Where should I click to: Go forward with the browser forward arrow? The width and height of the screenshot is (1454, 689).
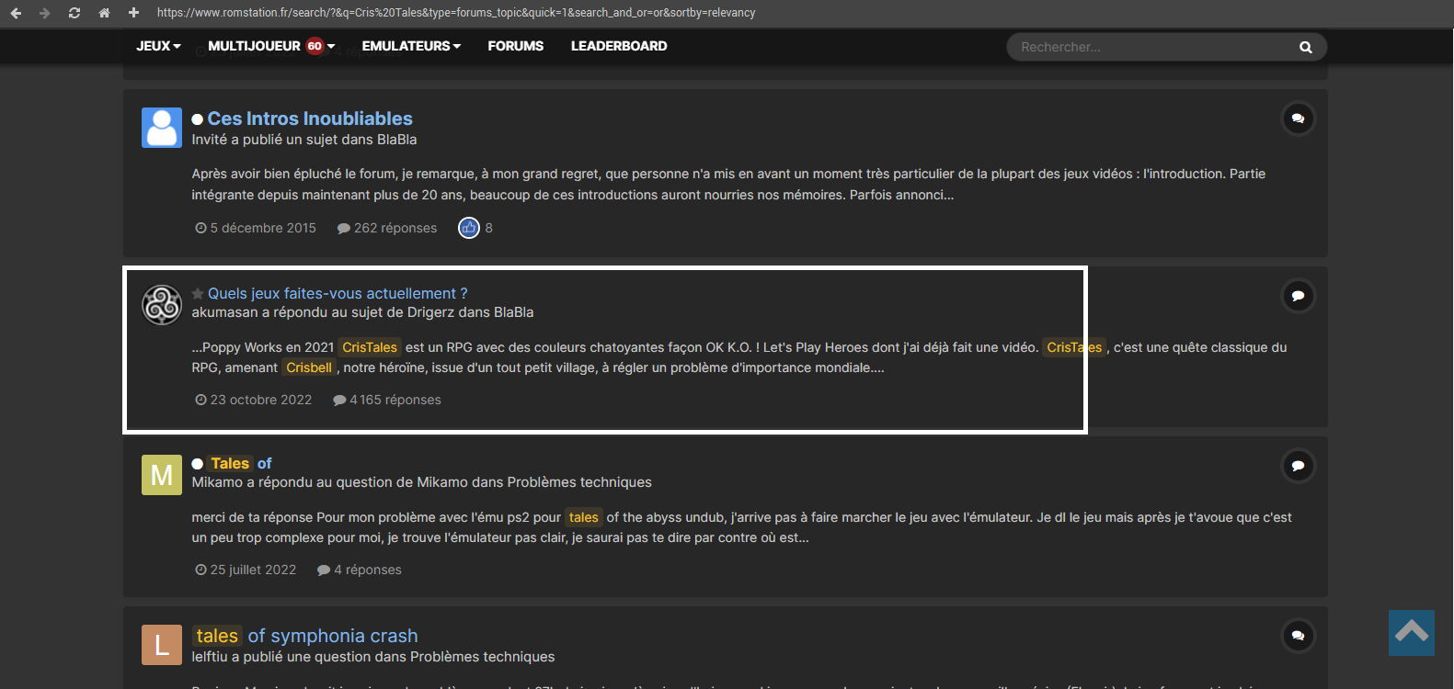click(44, 13)
